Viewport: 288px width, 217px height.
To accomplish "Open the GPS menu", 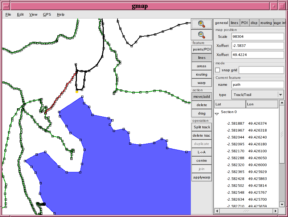I will point(47,15).
